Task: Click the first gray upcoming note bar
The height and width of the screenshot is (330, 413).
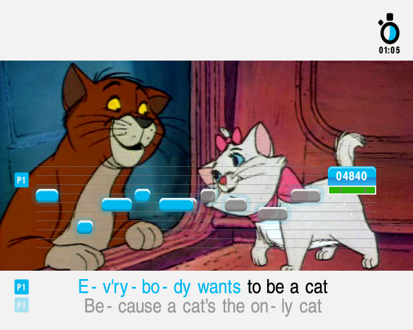Action: click(208, 196)
